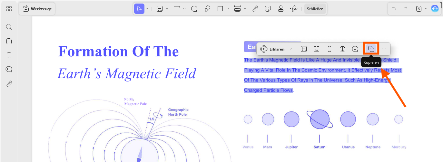The width and height of the screenshot is (443, 162).
Task: Open the Werkzeuge menu
Action: pos(37,9)
